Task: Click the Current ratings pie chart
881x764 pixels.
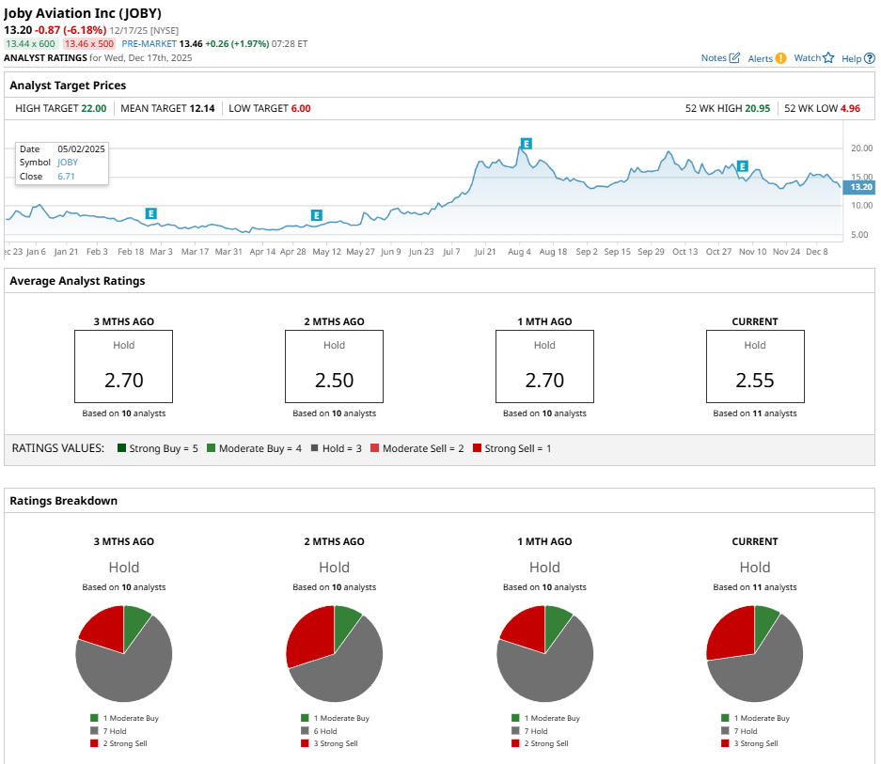Action: 755,653
